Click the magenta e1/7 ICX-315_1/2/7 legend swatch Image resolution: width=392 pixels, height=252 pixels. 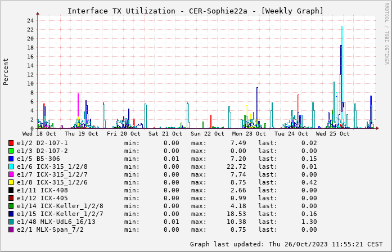(x=11, y=174)
